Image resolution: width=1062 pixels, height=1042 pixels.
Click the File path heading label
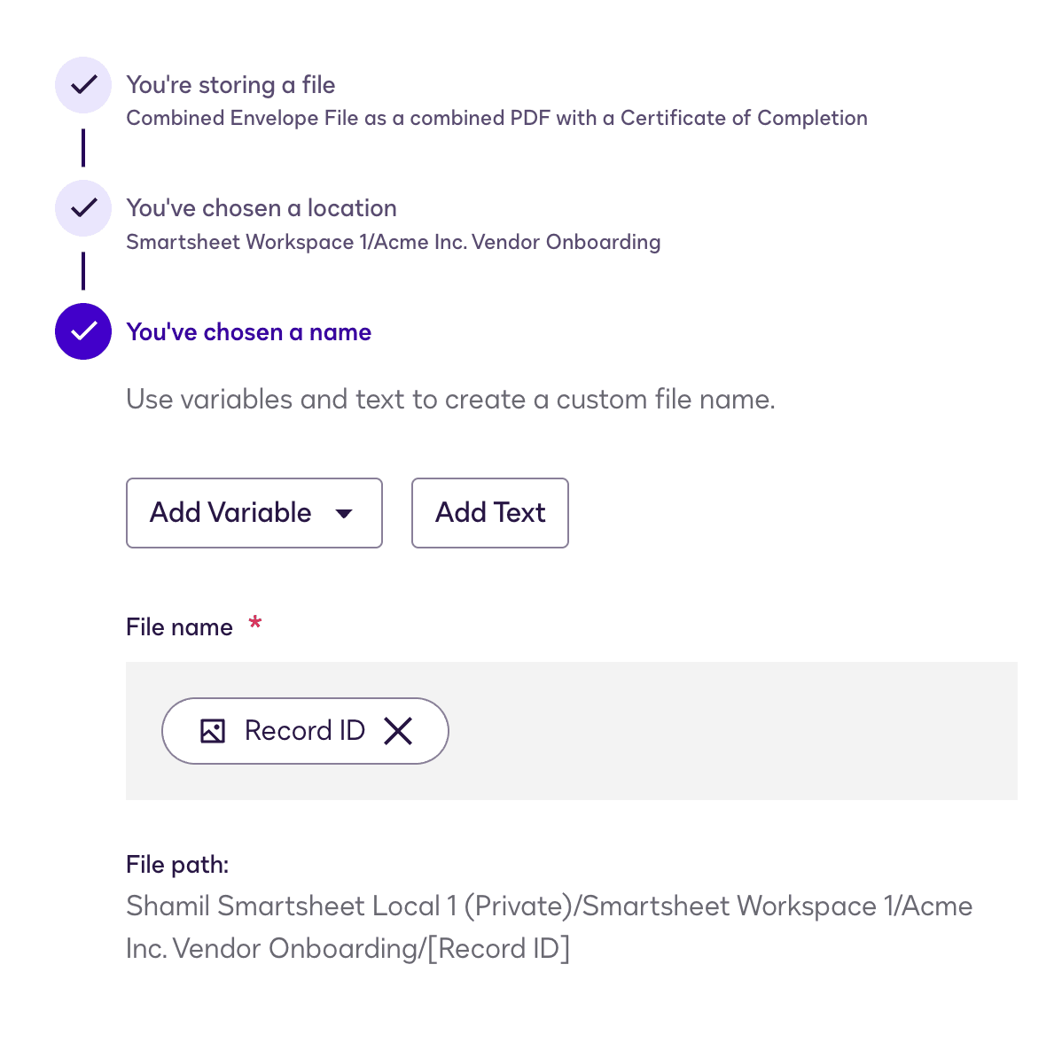[x=177, y=865]
